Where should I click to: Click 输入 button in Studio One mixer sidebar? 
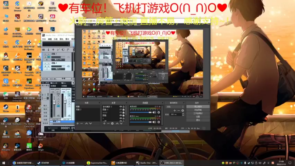(x=45, y=106)
